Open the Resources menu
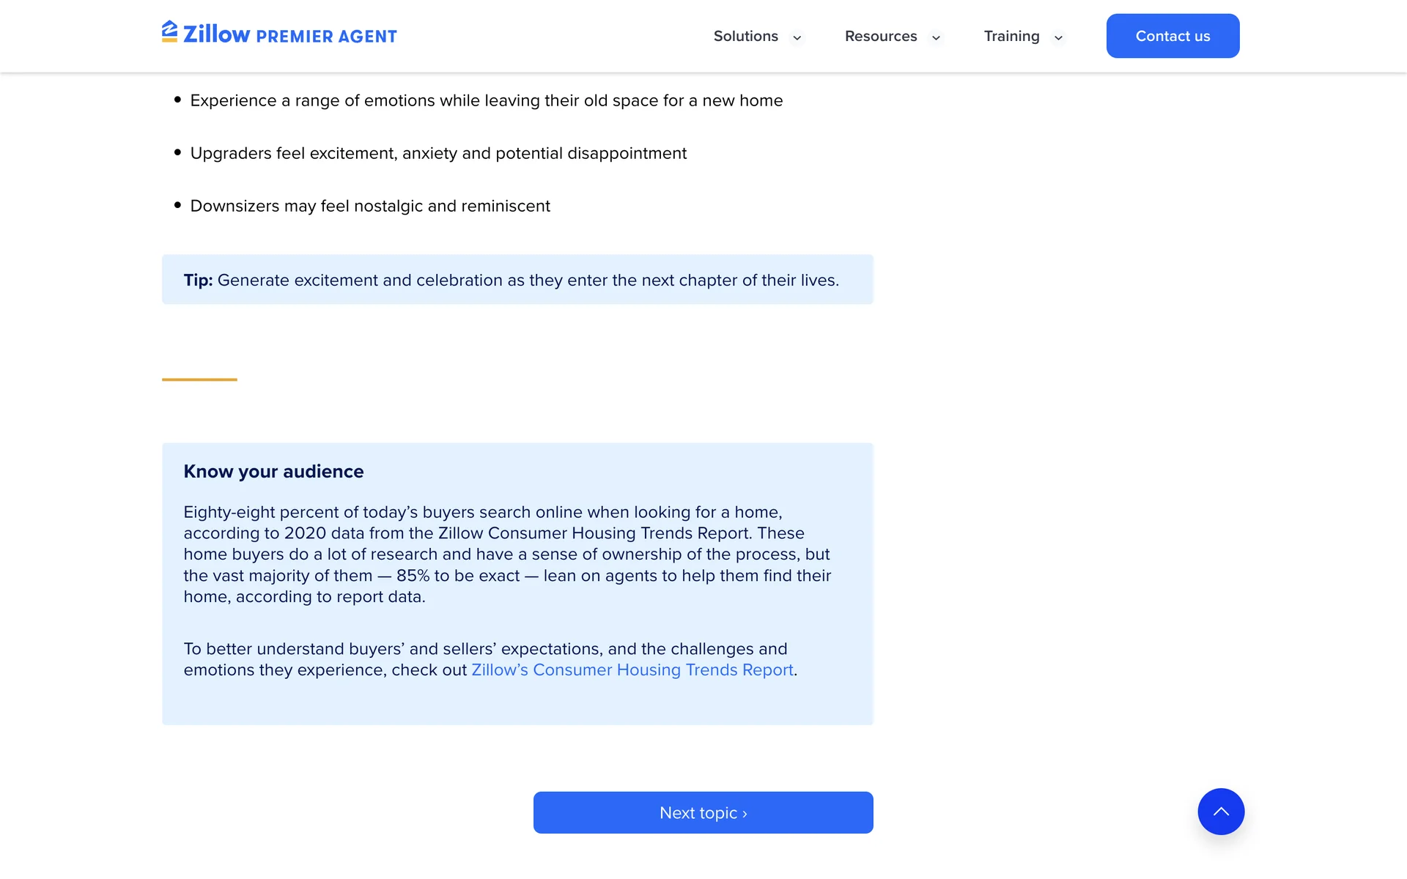This screenshot has height=879, width=1407. click(880, 37)
